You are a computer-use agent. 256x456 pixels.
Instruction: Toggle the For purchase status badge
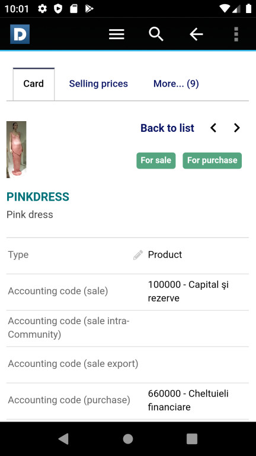[x=212, y=160]
